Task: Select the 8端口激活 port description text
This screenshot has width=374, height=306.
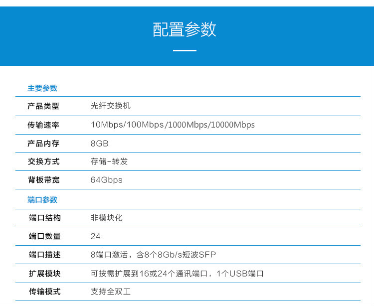Action: (153, 255)
